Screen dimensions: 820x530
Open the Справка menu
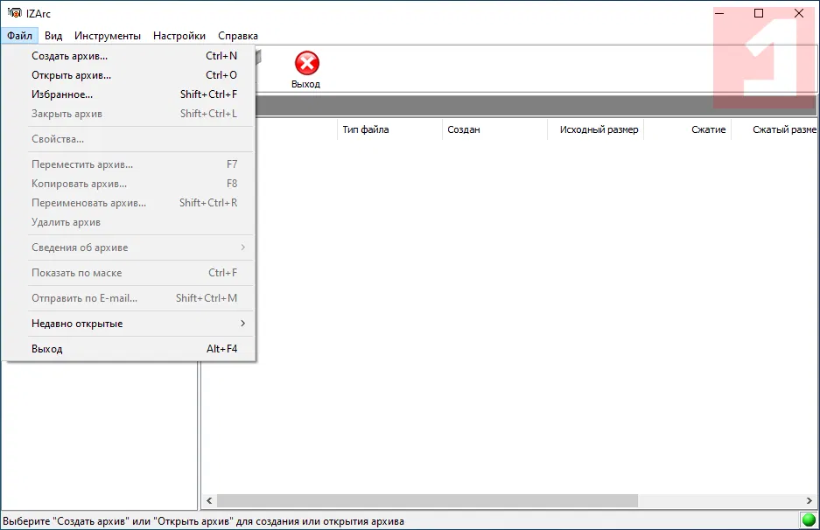[238, 36]
